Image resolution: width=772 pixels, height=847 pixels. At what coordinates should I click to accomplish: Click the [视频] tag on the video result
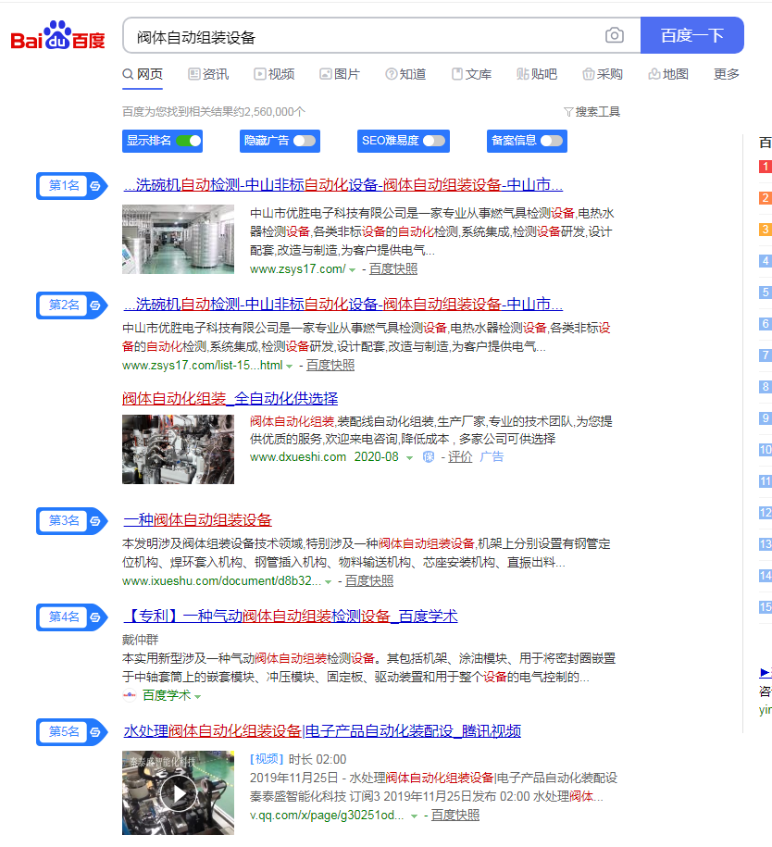pyautogui.click(x=267, y=759)
